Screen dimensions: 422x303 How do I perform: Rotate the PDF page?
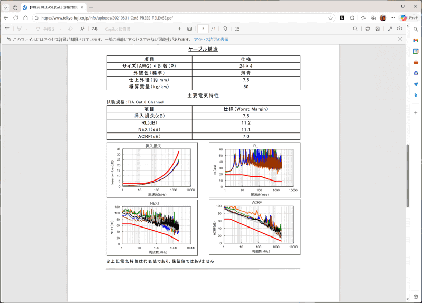(x=225, y=29)
